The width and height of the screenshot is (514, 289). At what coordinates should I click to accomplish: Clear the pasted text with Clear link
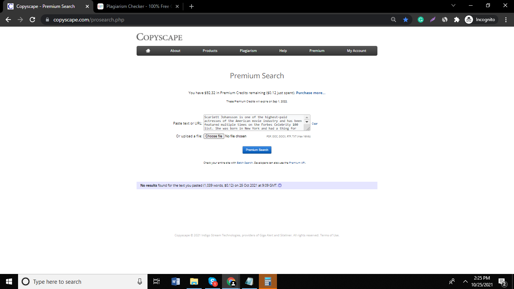(315, 123)
